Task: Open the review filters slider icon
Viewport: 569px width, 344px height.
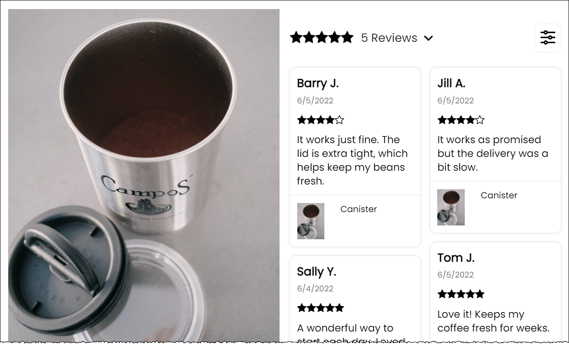Action: tap(547, 38)
